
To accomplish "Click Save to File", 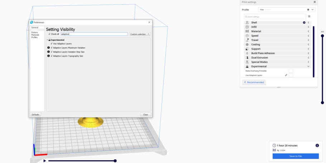I will tap(296, 156).
